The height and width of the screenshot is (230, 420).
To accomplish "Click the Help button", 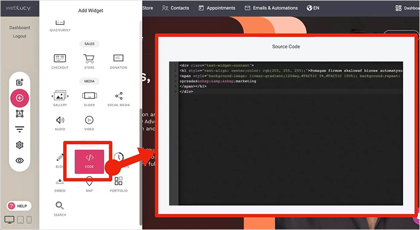I will [19, 206].
